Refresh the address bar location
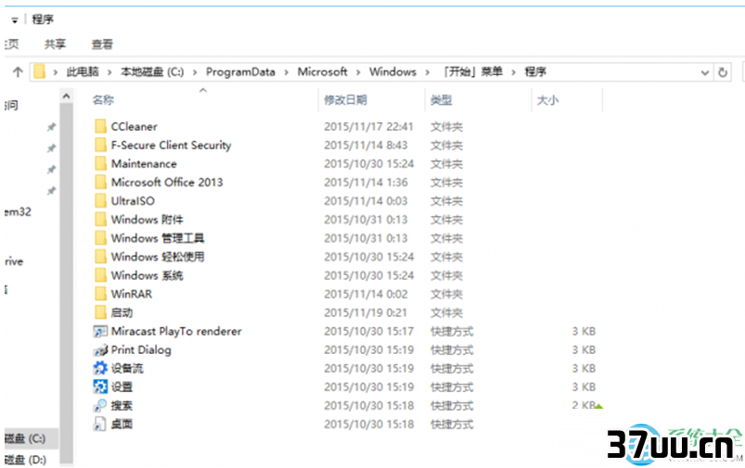This screenshot has height=468, width=745. point(723,72)
